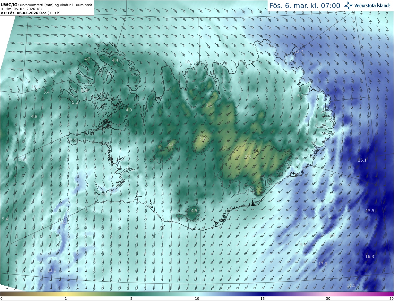Click the 'Veðurstofa Íslands' logo text
Image resolution: width=394 pixels, height=301 pixels.
point(372,6)
